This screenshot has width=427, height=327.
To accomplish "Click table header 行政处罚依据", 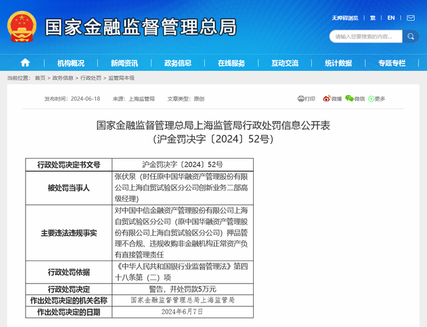I will click(x=69, y=272).
